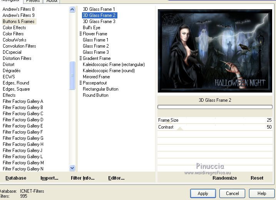Click the Contrast slider handle
The image size is (276, 200).
pos(180,129)
